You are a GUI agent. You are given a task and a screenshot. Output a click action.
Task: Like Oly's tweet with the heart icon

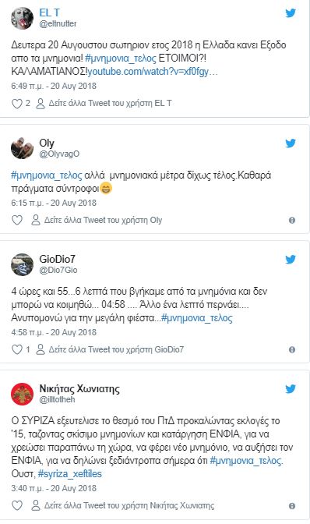17,220
